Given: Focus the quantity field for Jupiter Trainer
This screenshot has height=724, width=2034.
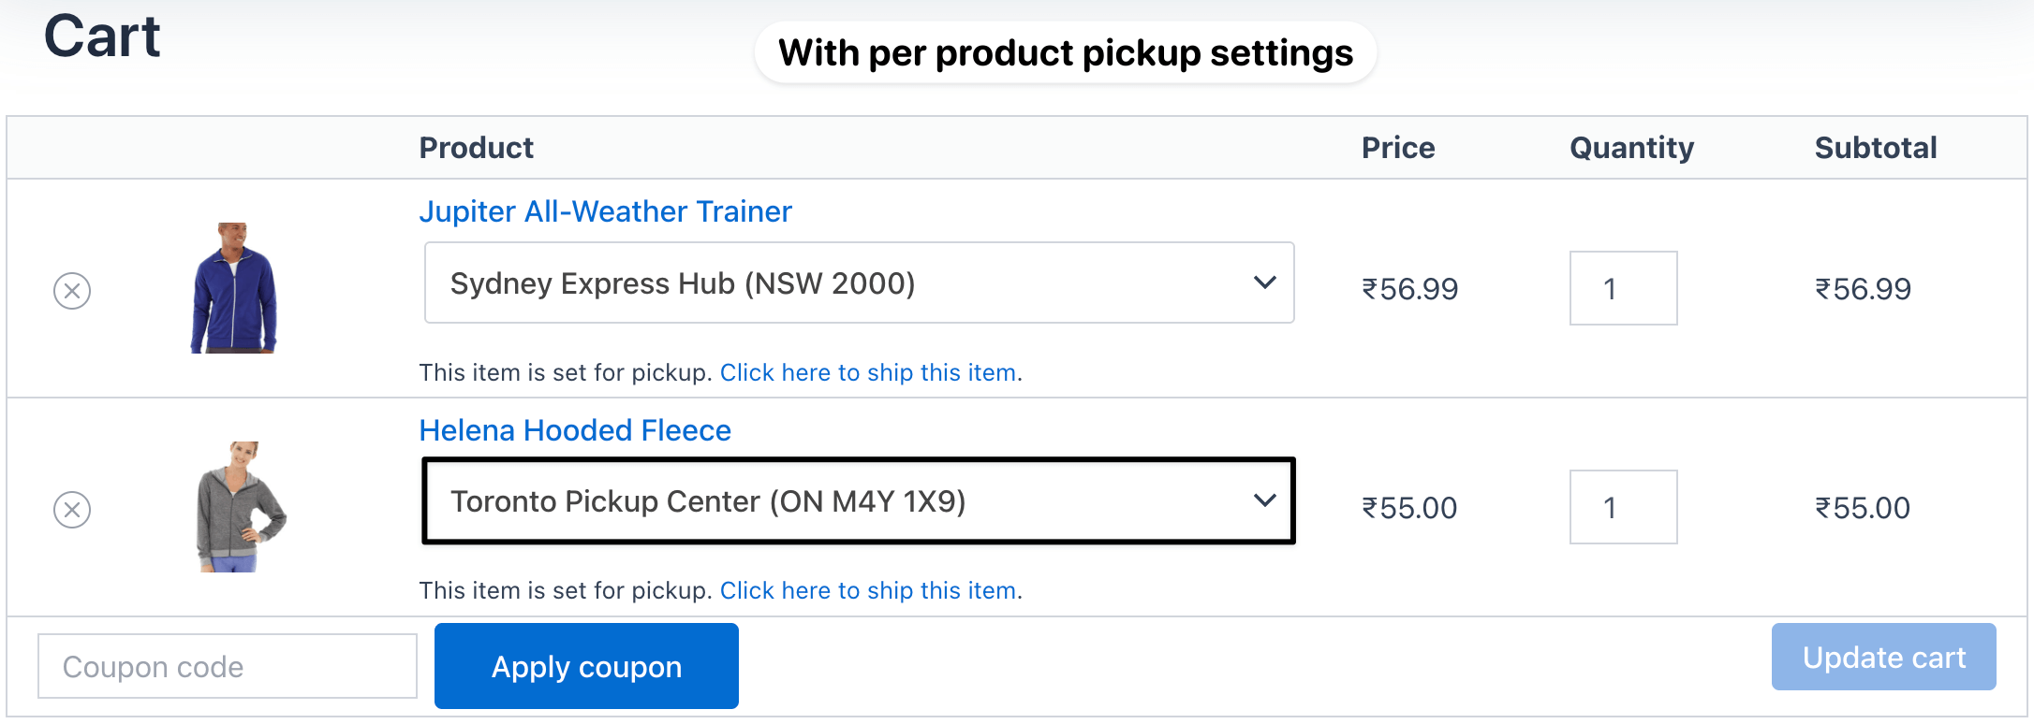Looking at the screenshot, I should [1623, 288].
